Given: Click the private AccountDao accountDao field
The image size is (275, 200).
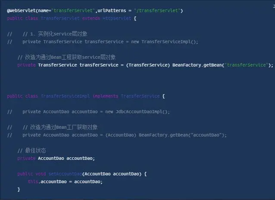Looking at the screenshot, I should coord(56,159).
